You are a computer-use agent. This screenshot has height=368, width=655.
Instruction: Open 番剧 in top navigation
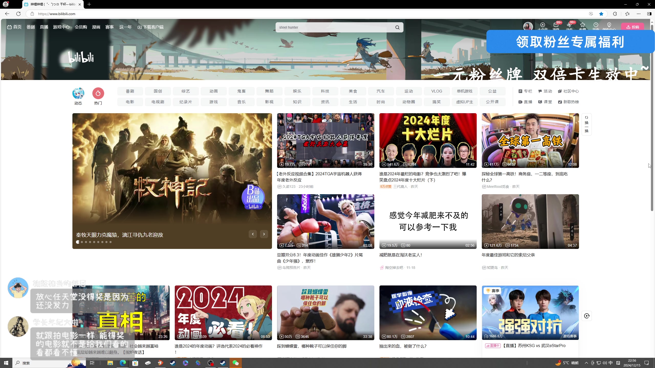click(x=30, y=27)
